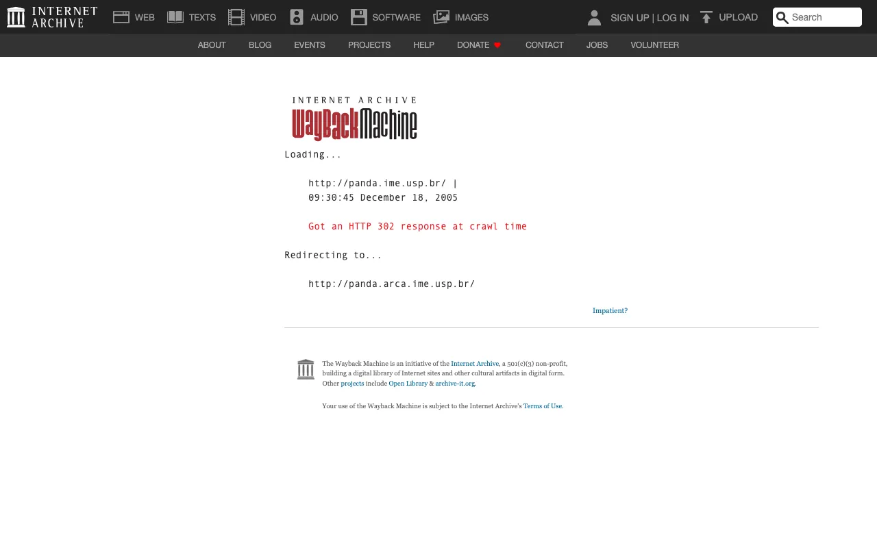Click the Impatient? link

tap(610, 310)
